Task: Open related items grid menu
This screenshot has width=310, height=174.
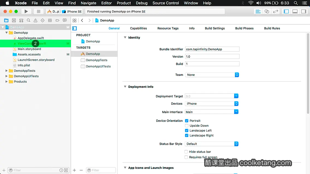Action: (74, 20)
